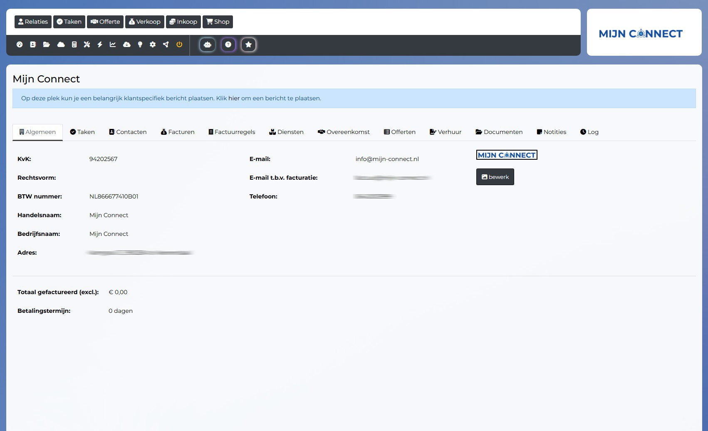Click the wrench and screwdriver tools icon

(x=87, y=45)
